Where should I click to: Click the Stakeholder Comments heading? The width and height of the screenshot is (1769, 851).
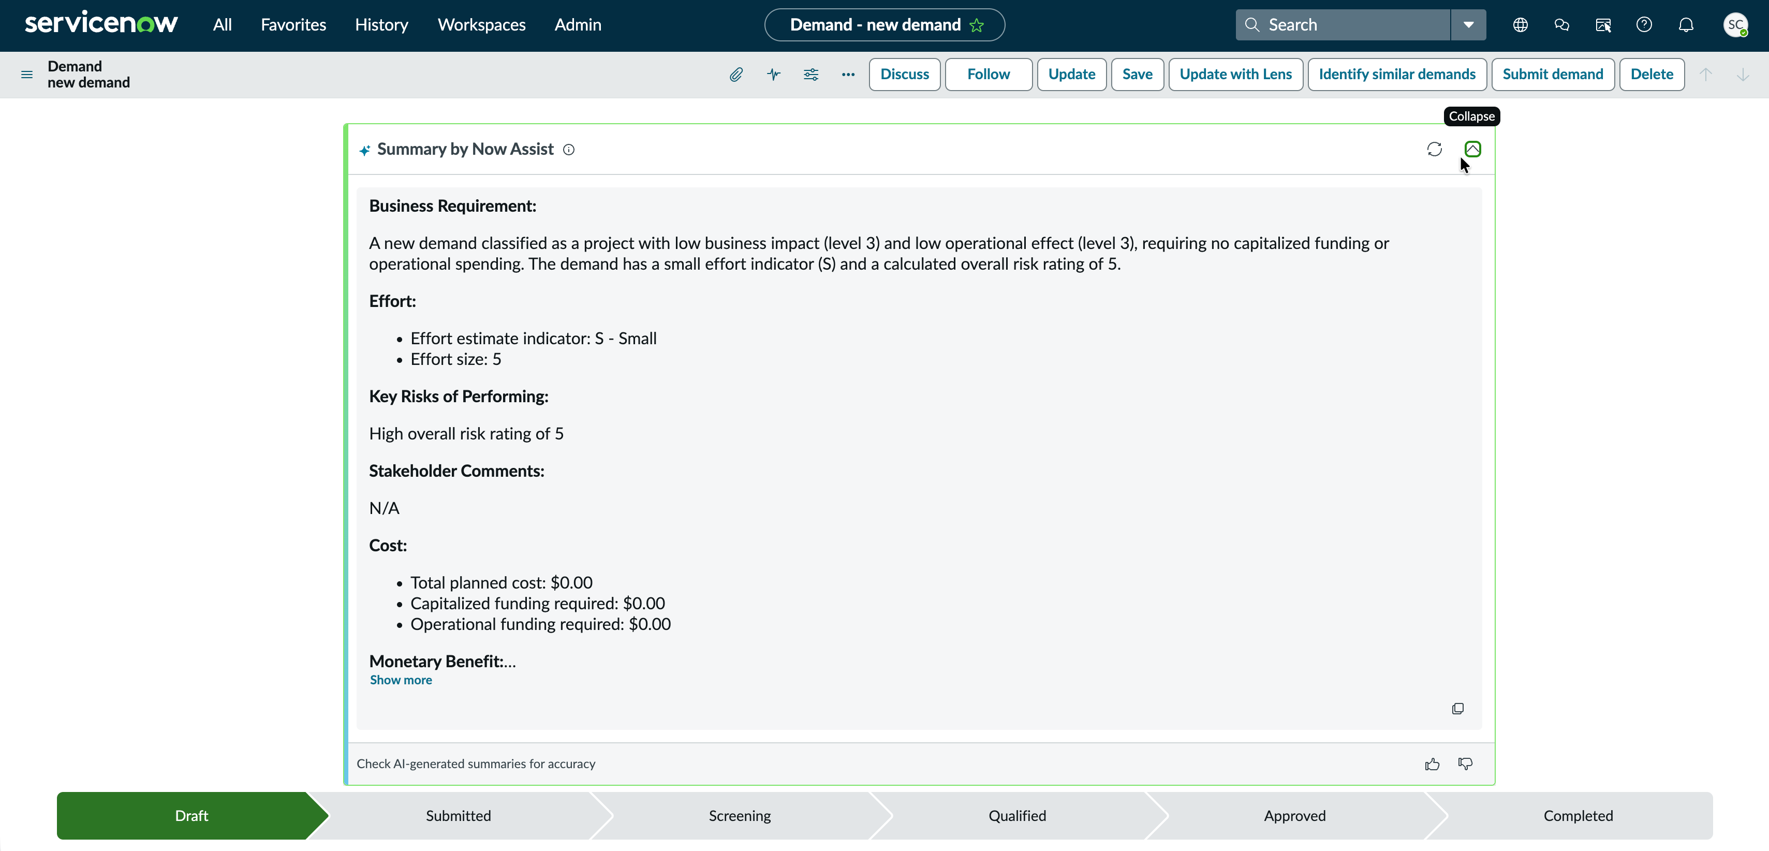coord(456,471)
